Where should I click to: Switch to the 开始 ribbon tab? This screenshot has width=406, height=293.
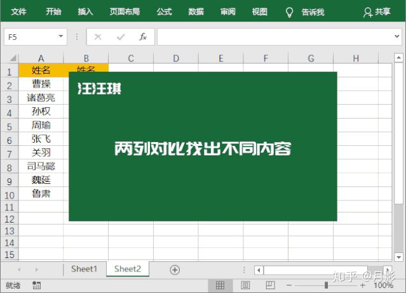point(53,11)
